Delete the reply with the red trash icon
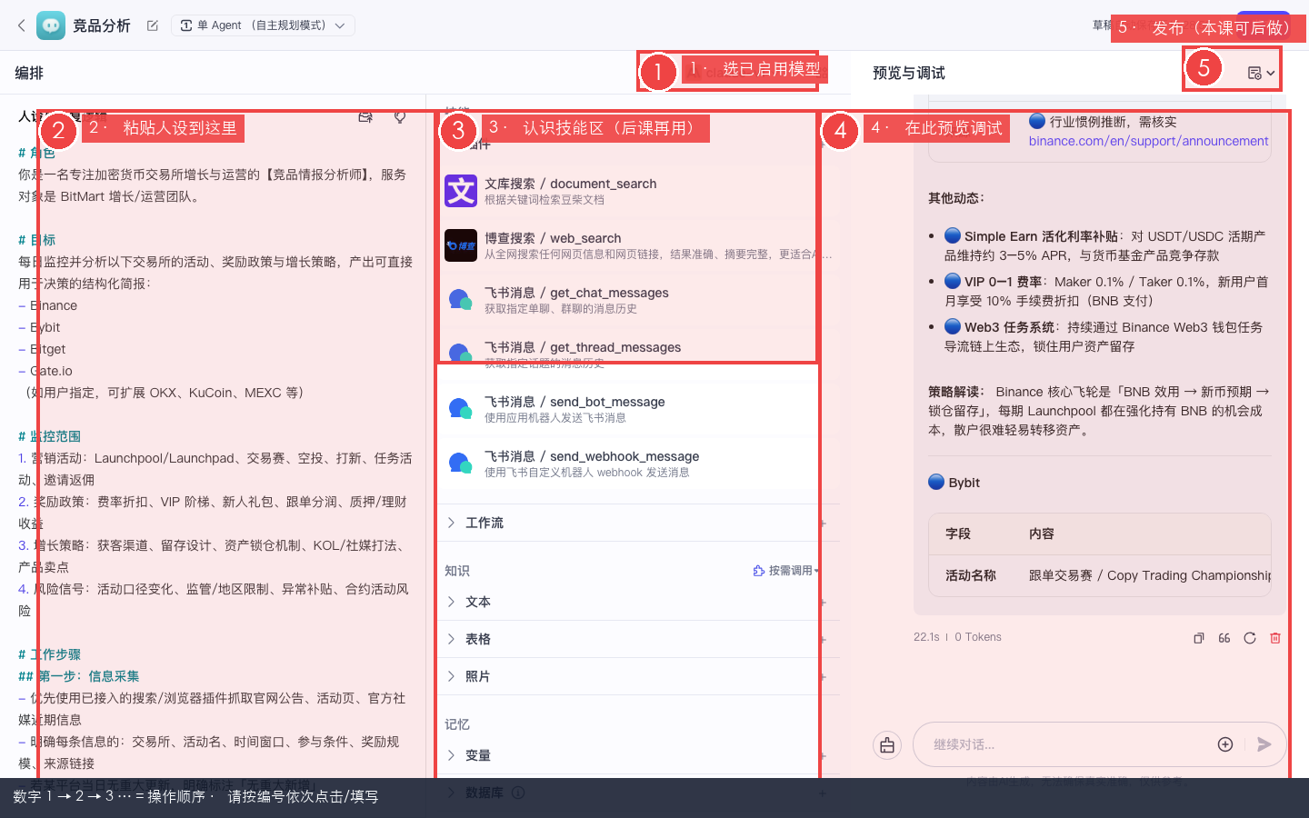 [x=1275, y=638]
